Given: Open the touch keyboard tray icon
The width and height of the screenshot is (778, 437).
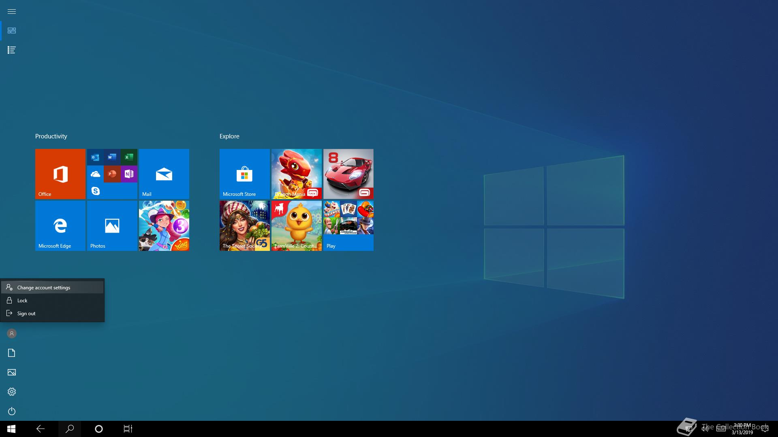Looking at the screenshot, I should click(721, 429).
